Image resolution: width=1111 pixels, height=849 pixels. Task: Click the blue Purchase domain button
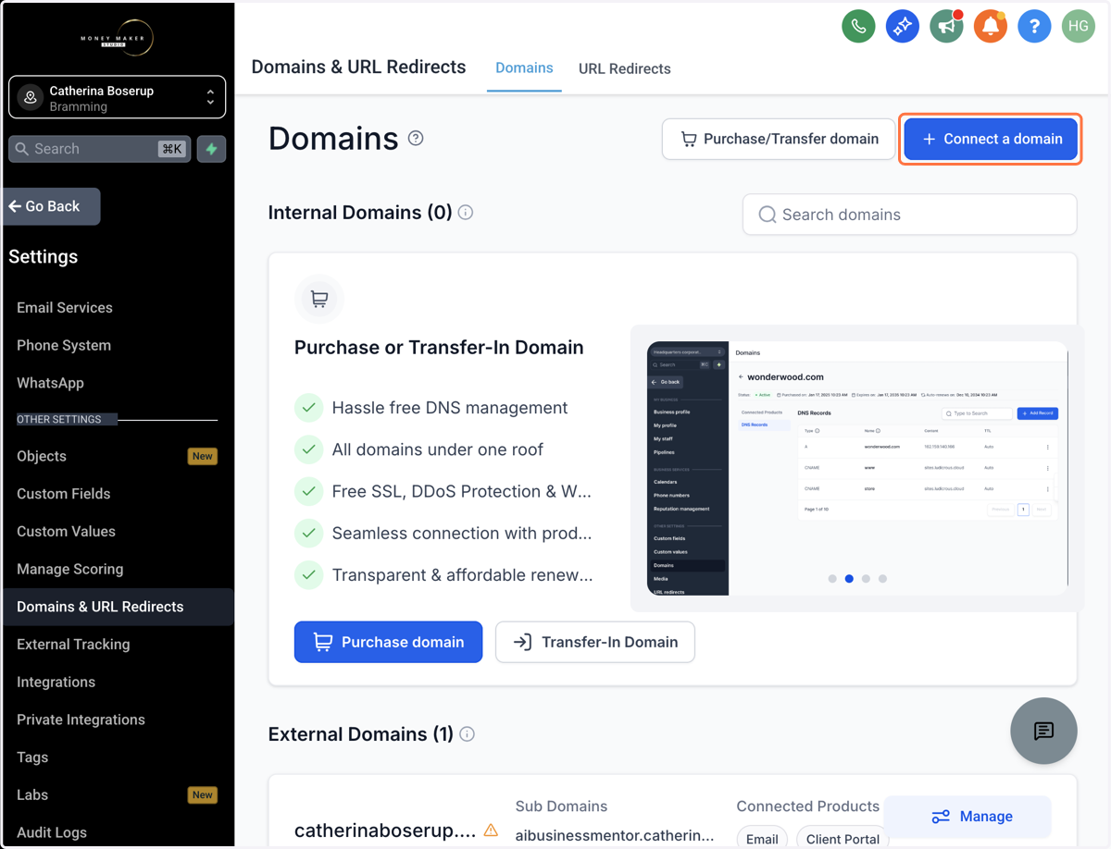point(388,642)
